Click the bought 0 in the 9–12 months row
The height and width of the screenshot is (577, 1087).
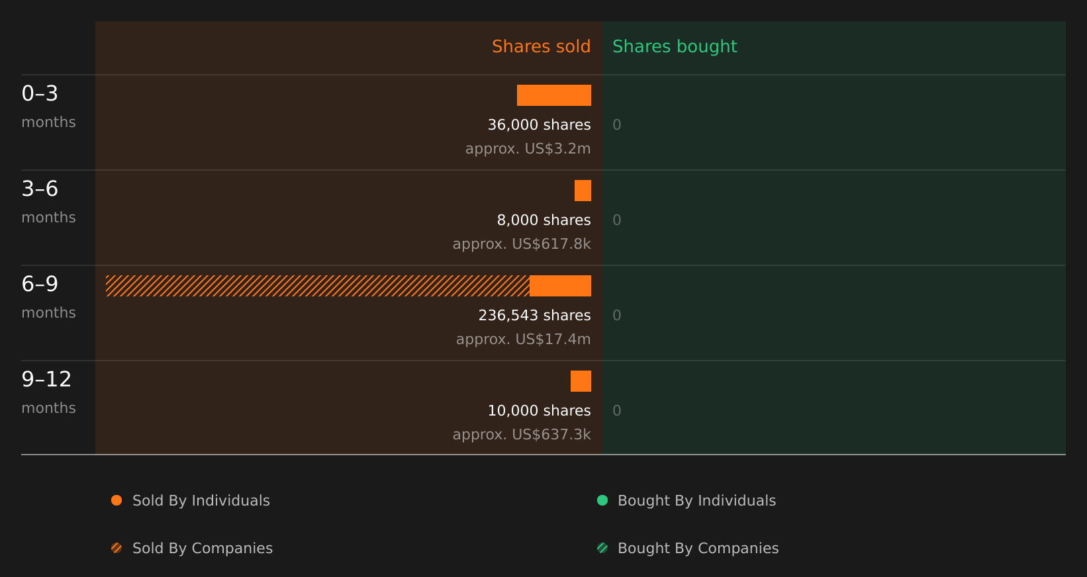tap(617, 411)
